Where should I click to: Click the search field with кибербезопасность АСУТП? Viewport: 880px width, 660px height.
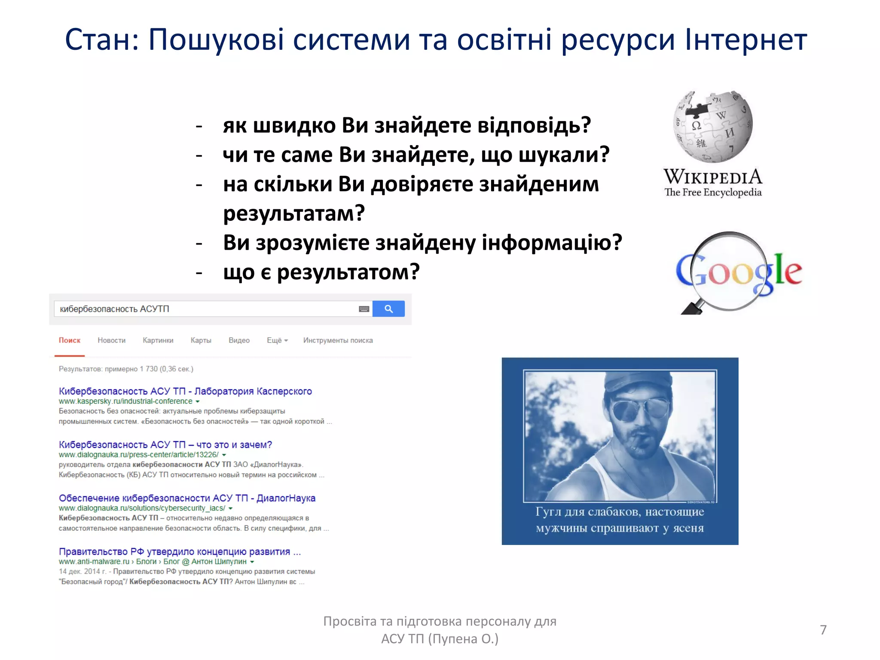213,309
